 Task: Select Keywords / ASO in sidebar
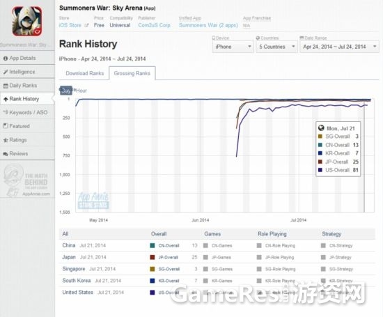pos(25,112)
